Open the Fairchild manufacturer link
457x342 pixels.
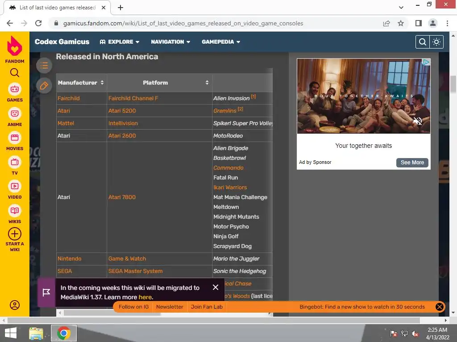68,98
